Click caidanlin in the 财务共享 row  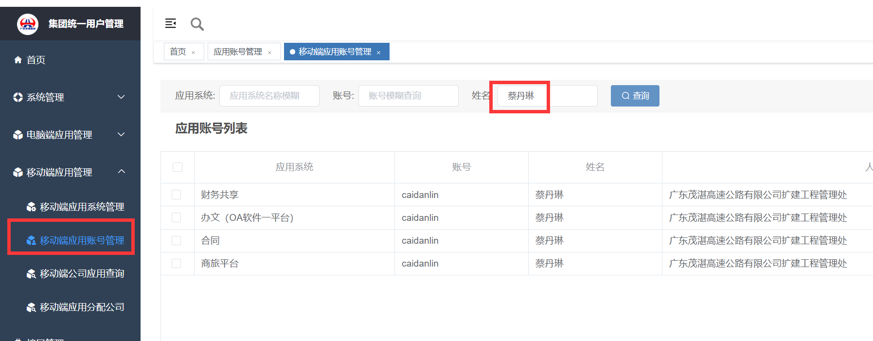tap(420, 195)
